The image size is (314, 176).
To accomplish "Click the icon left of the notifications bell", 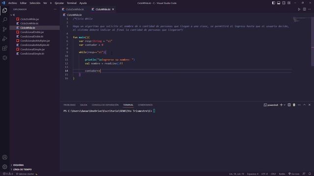I will tap(304, 174).
